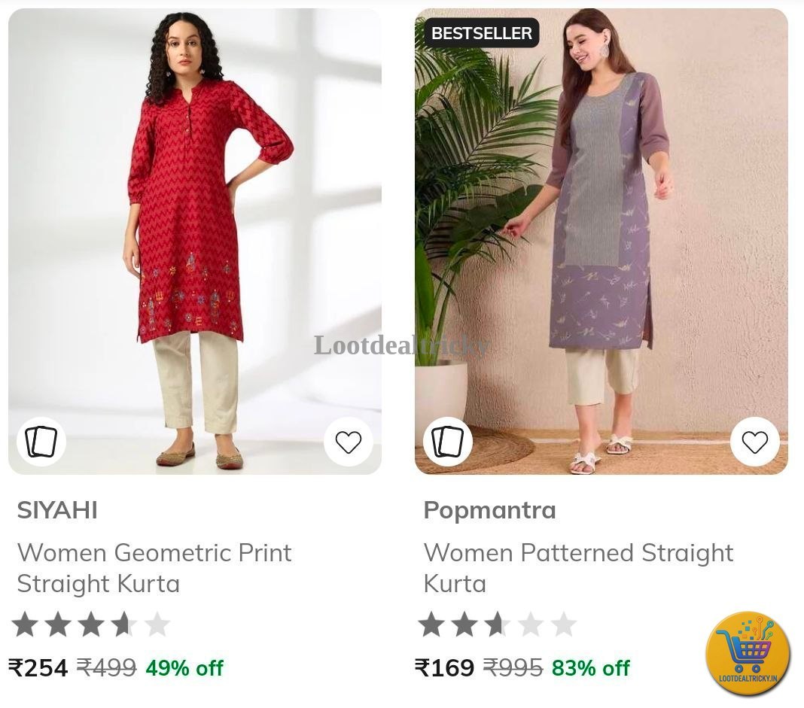This screenshot has width=804, height=708.
Task: Click the Lootdealtricky watermark text
Action: (401, 345)
